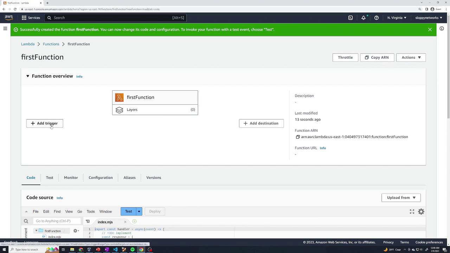
Task: Launch AWS CloudShell from the top bar
Action: tap(351, 18)
